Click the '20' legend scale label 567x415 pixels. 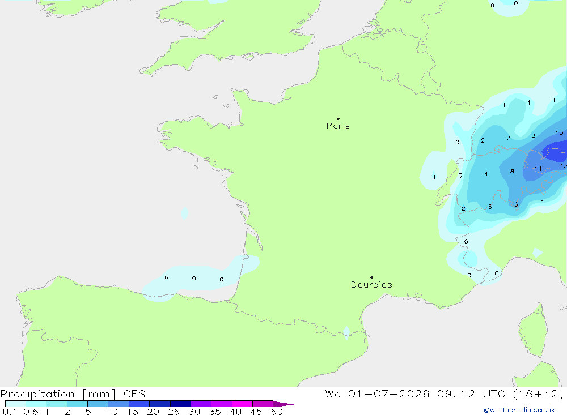[153, 412]
